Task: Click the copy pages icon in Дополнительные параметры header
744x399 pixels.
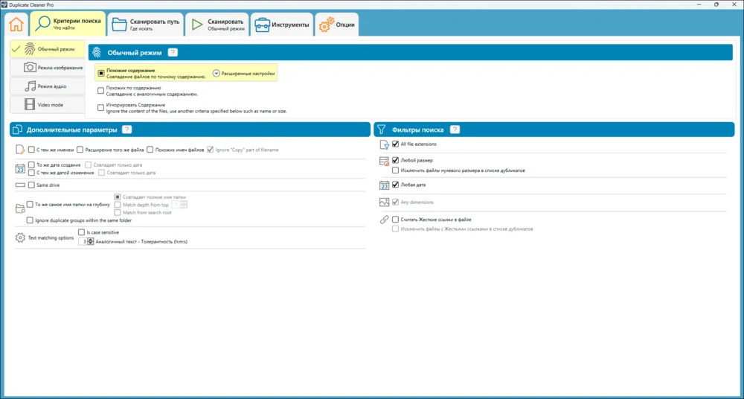Action: tap(18, 130)
